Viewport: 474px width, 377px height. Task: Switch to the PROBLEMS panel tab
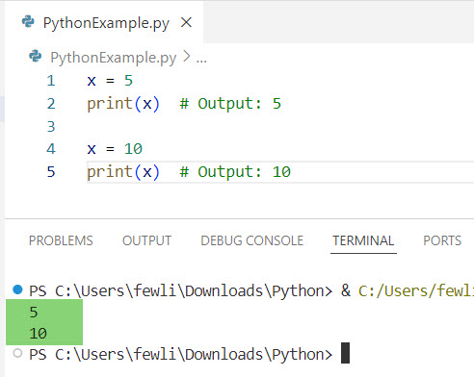(61, 240)
